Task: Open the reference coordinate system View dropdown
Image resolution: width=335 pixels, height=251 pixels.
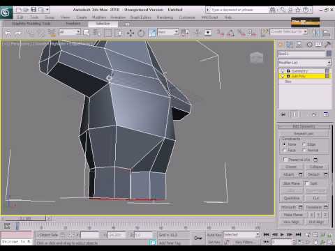Action: coord(168,32)
